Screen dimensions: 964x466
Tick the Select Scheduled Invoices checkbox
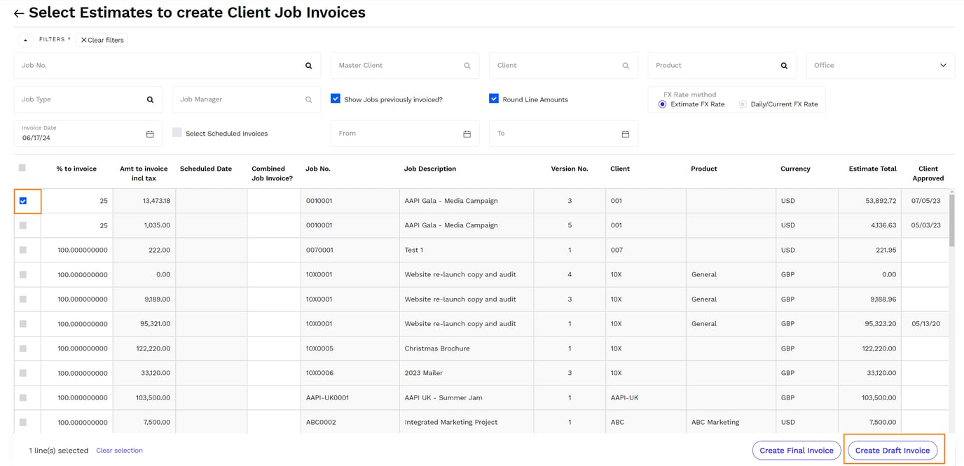point(177,132)
